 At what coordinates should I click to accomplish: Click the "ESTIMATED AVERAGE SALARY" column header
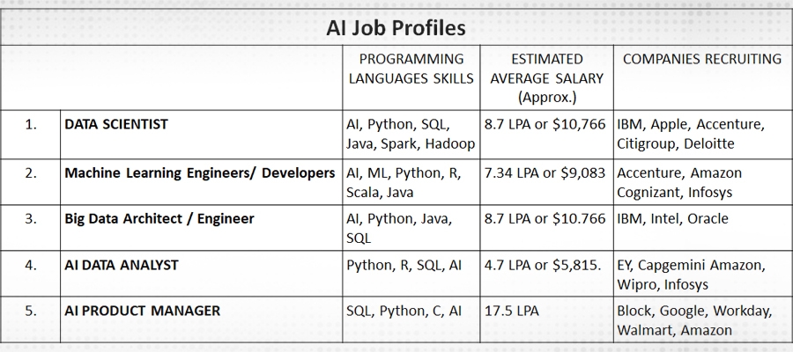pos(546,77)
